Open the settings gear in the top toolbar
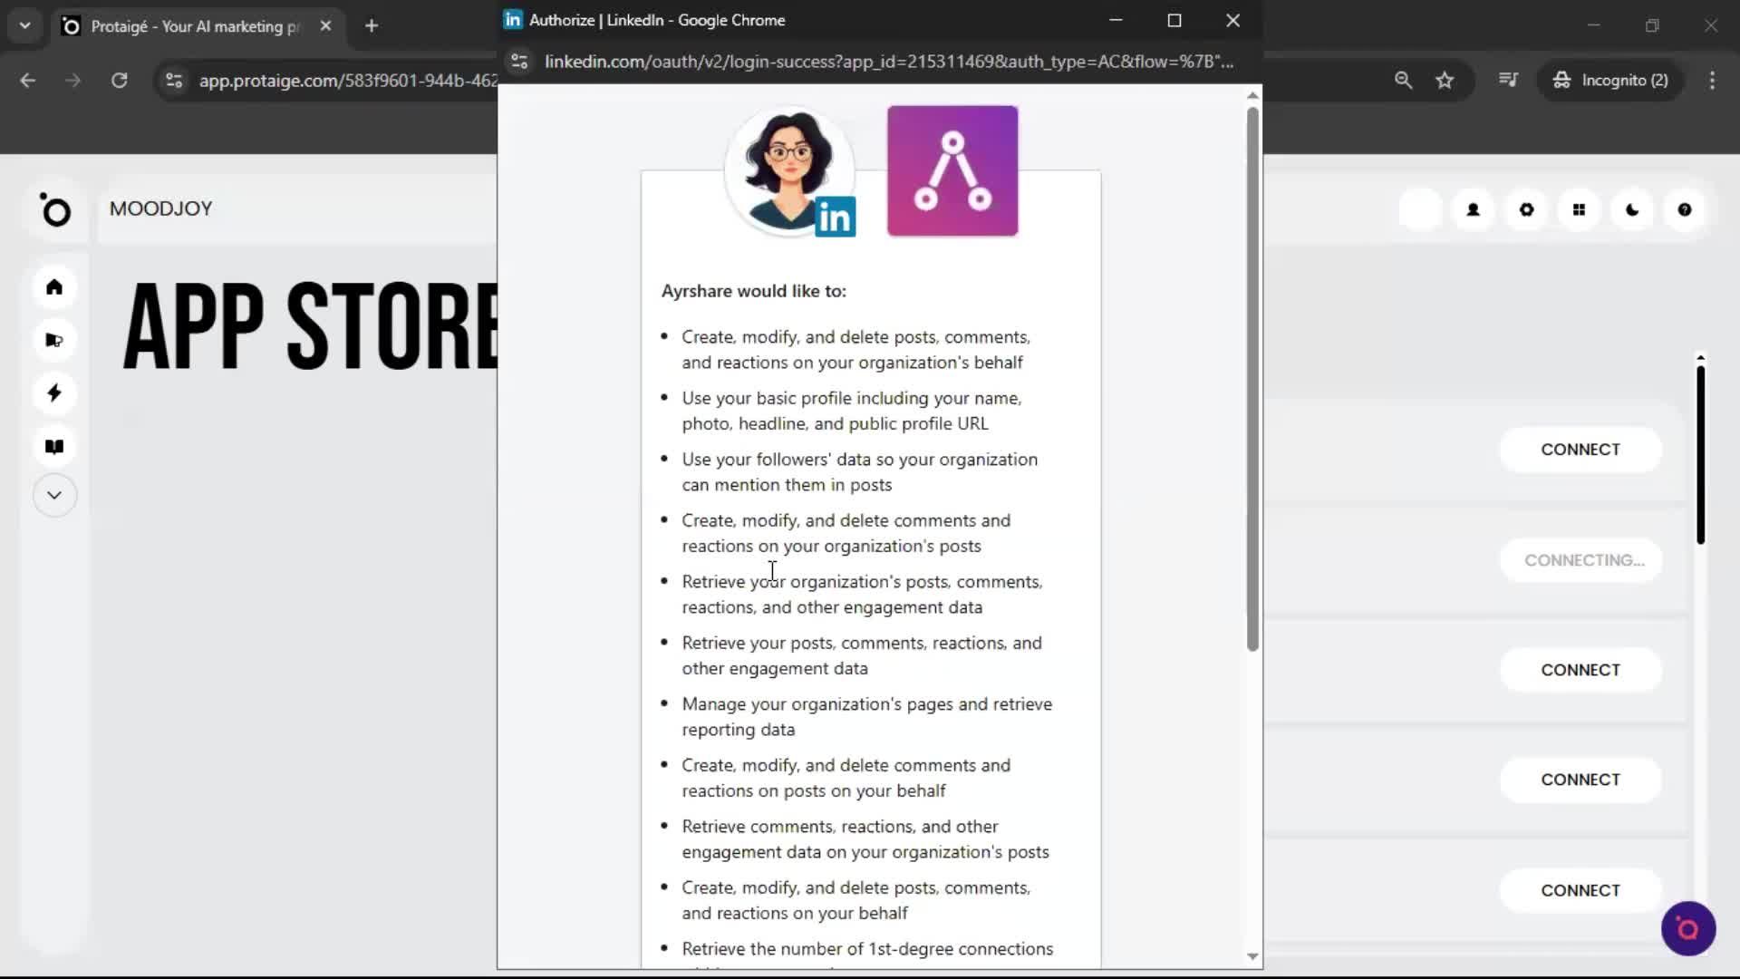Viewport: 1740px width, 979px height. [x=1526, y=209]
